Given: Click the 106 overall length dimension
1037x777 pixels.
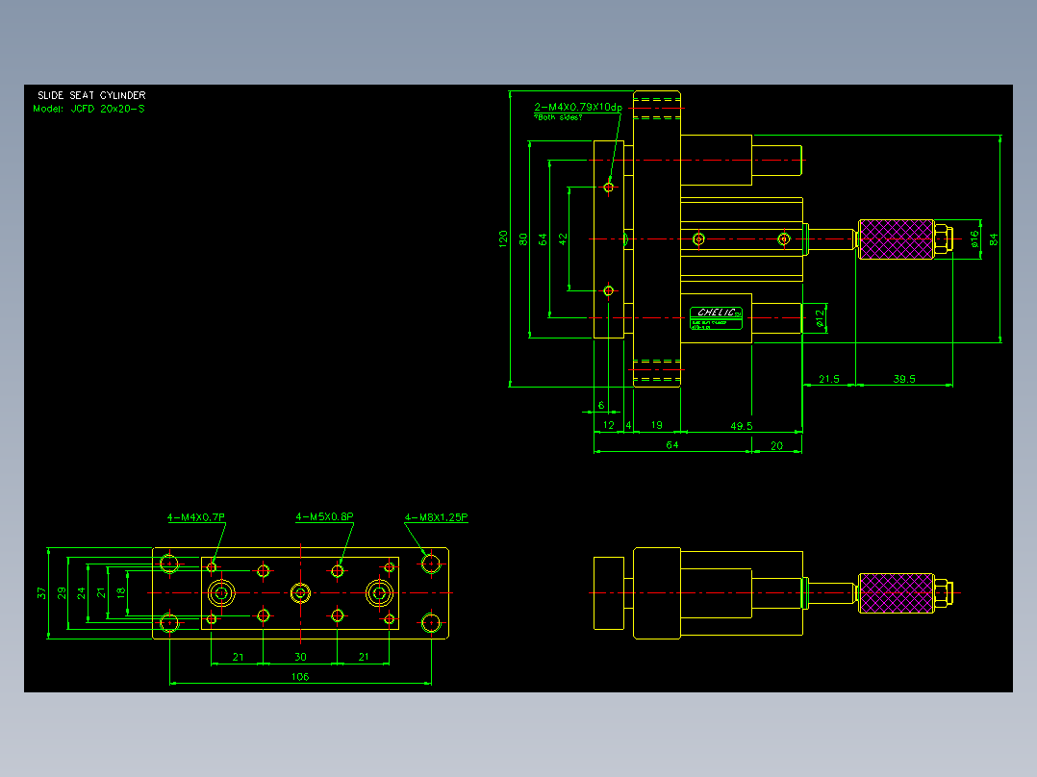Looking at the screenshot, I should 300,676.
